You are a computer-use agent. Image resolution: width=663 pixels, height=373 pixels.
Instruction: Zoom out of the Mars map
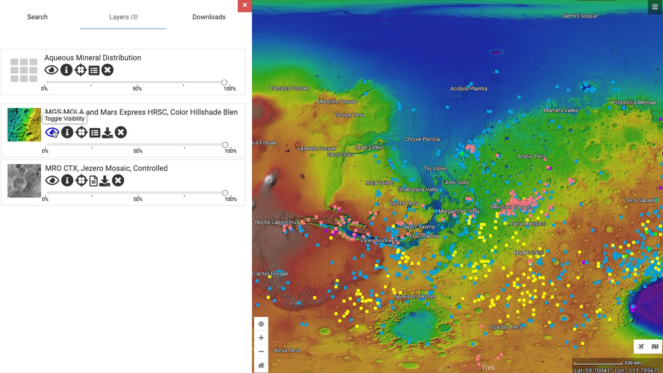click(261, 351)
